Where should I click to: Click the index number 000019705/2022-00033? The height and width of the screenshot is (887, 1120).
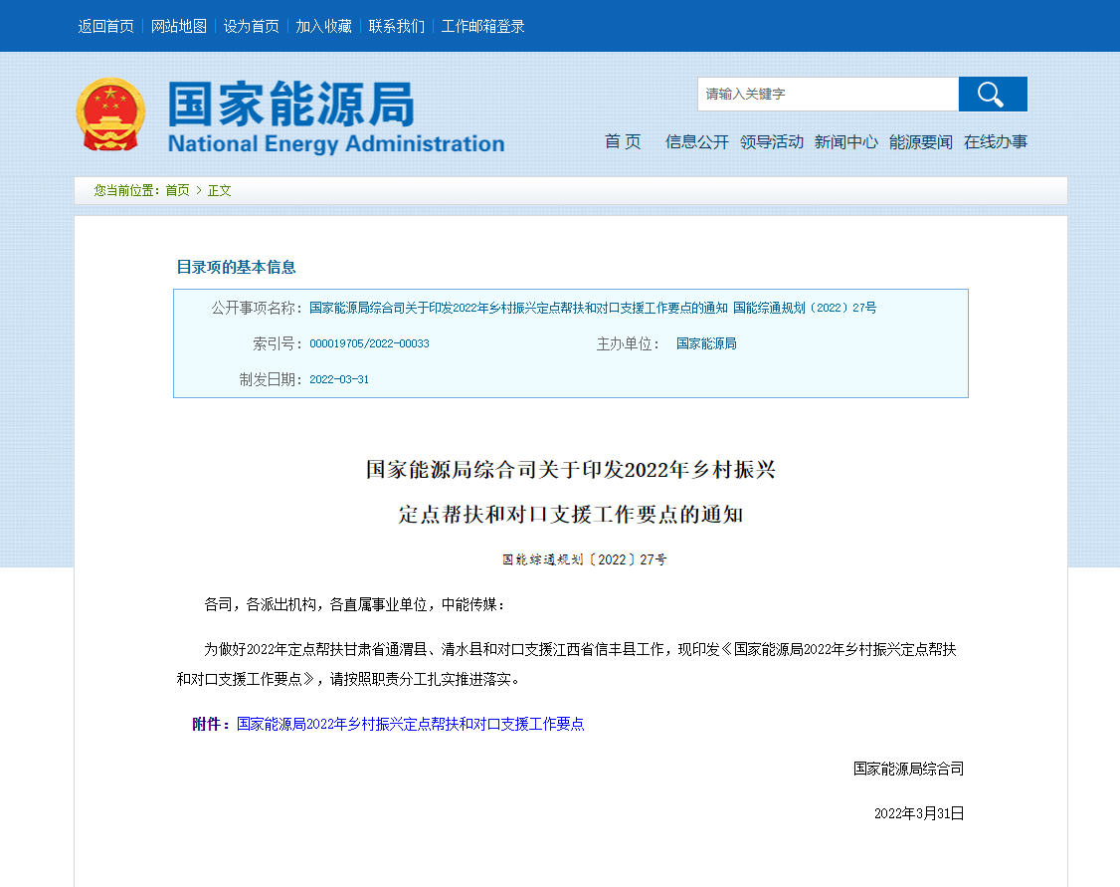(x=369, y=343)
